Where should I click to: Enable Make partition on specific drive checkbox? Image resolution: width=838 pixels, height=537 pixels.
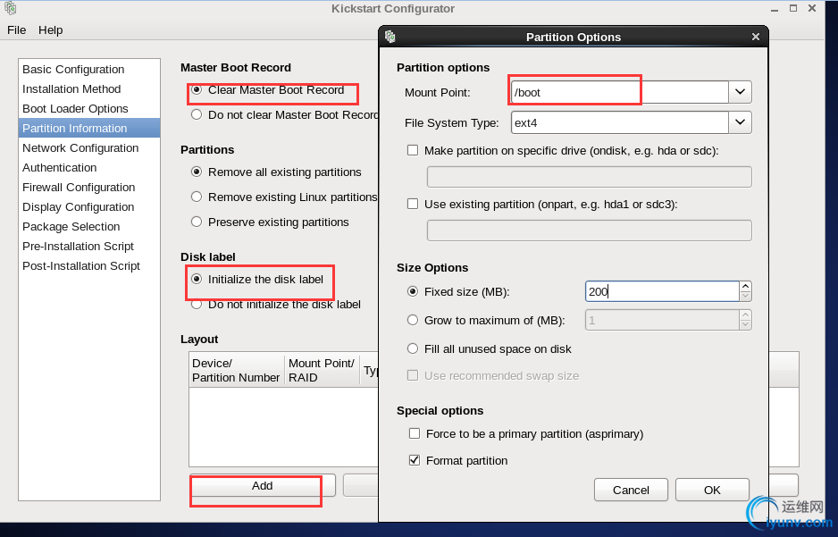tap(413, 151)
